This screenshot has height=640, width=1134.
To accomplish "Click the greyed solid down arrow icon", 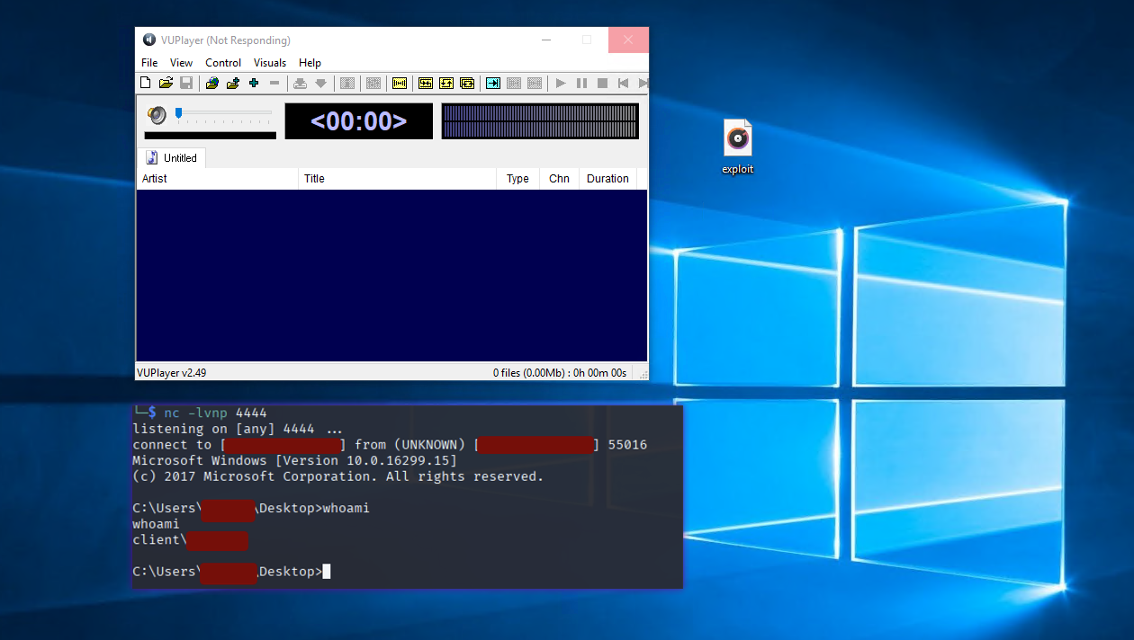I will coord(320,83).
